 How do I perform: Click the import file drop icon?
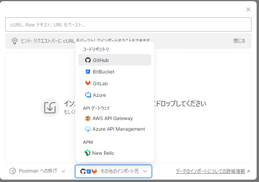(50, 108)
